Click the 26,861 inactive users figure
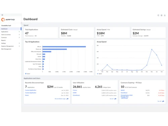Image resolution: width=168 pixels, height=126 pixels. click(x=77, y=87)
